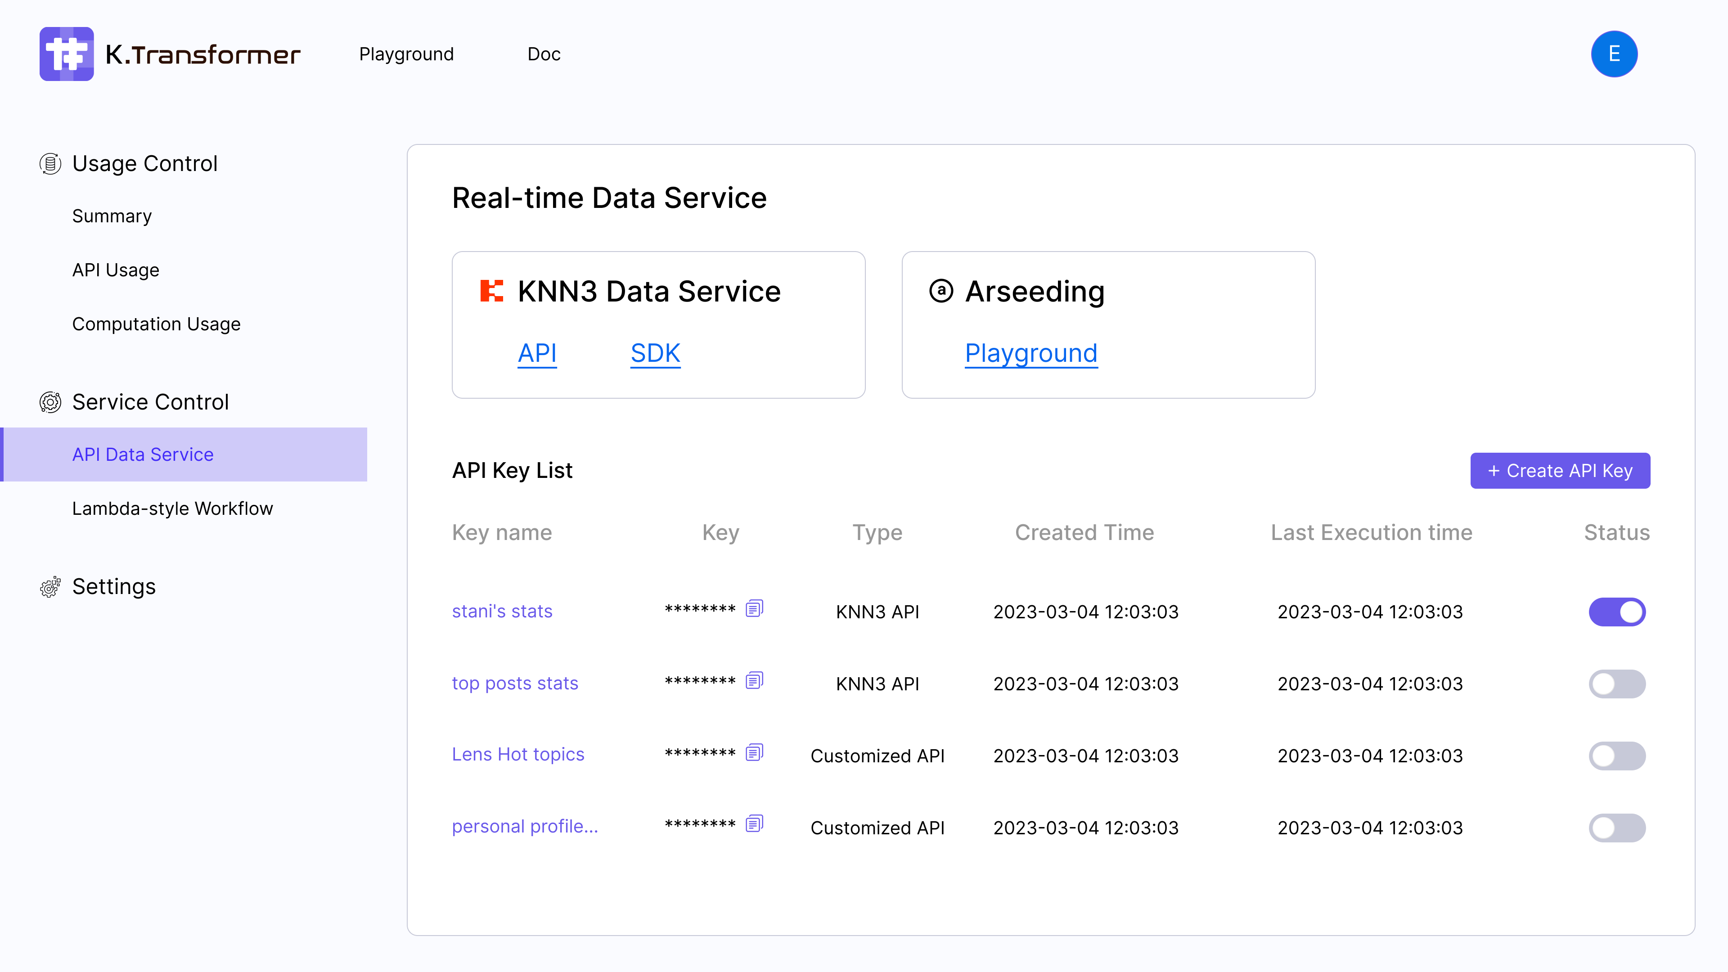Open API Usage in the sidebar
Image resolution: width=1728 pixels, height=972 pixels.
point(115,270)
